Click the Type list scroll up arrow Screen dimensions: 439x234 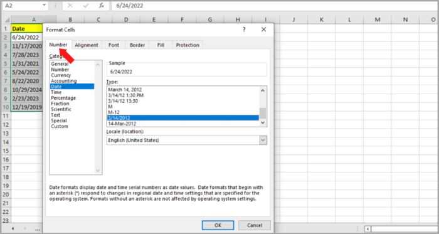click(263, 90)
